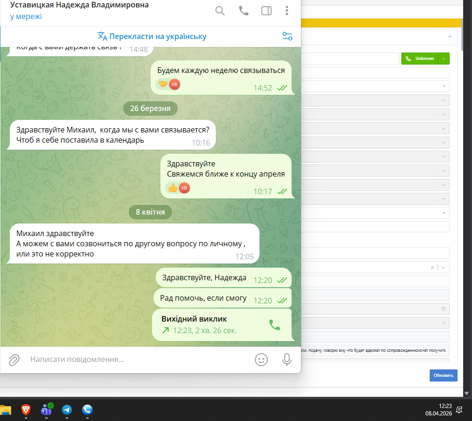Click handshake reaction on 14:52 message
Screen dimensions: 472x421
pyautogui.click(x=168, y=85)
